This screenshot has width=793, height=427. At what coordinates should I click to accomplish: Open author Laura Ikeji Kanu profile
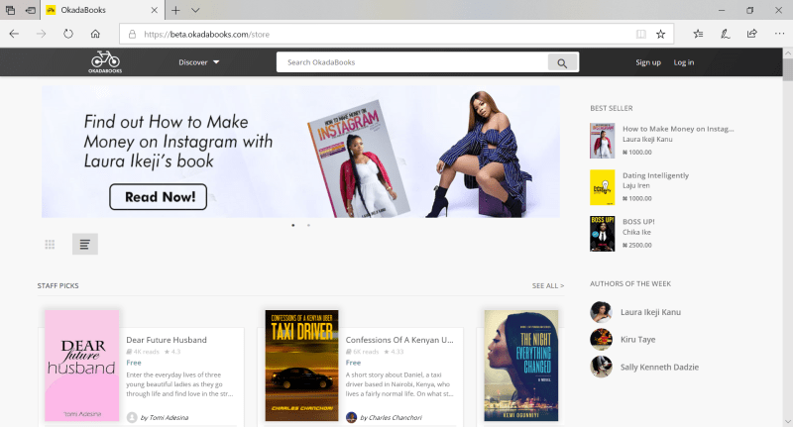click(x=650, y=312)
